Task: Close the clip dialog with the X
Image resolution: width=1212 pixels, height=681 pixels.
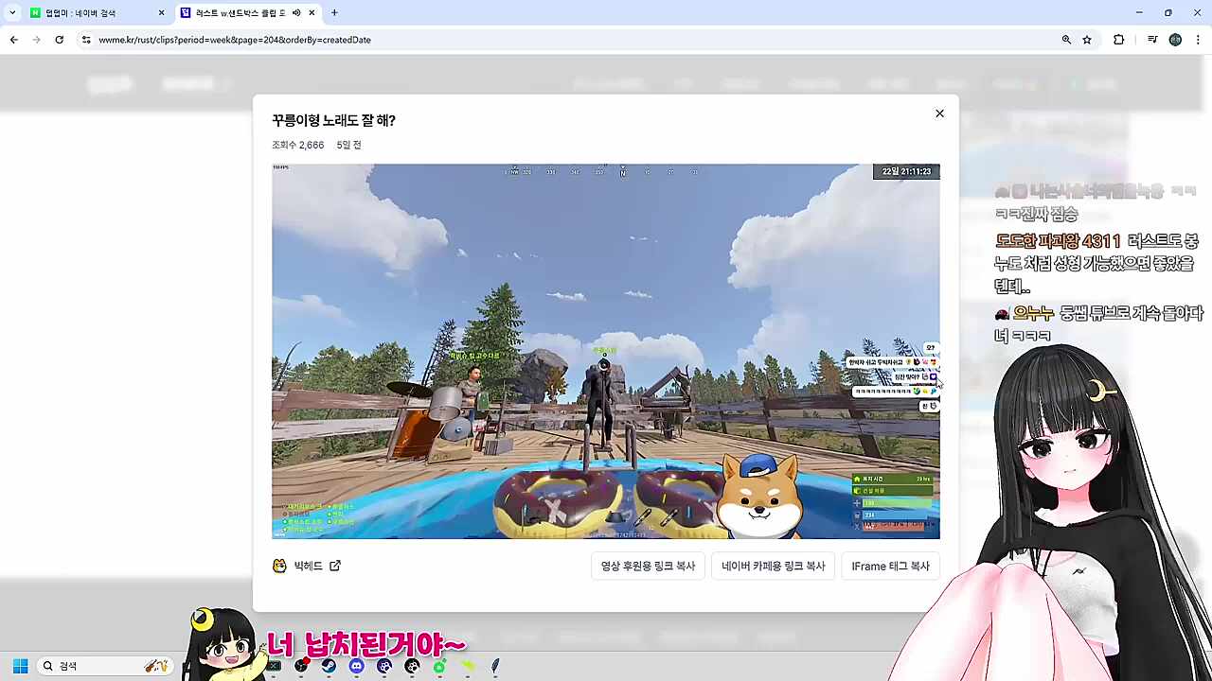Action: [939, 113]
